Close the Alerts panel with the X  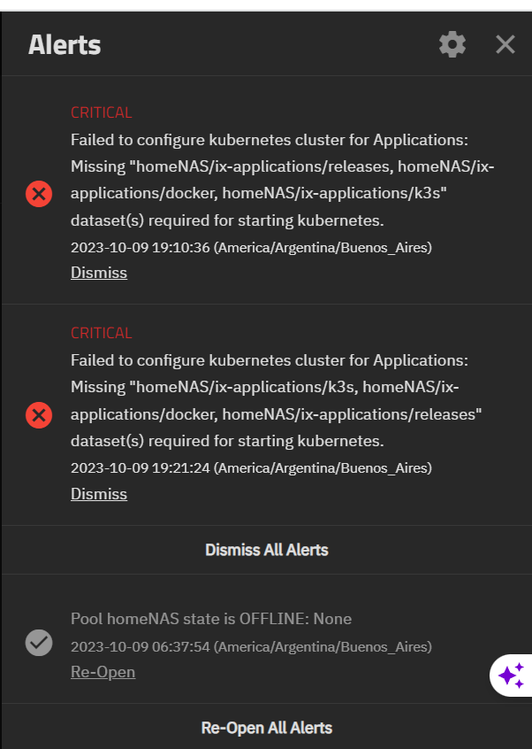pos(505,45)
